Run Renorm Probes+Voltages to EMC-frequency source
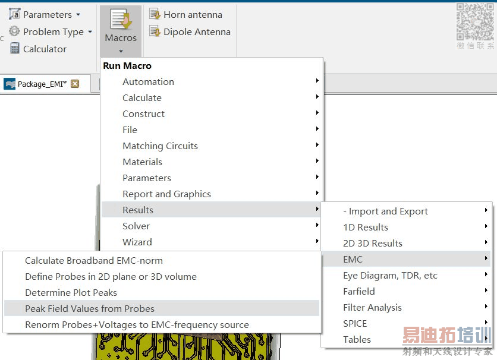The width and height of the screenshot is (497, 360). coord(162,325)
